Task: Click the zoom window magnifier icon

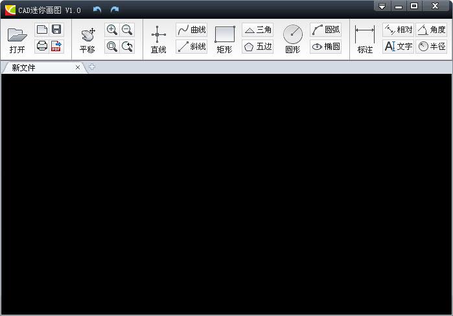Action: pos(112,47)
